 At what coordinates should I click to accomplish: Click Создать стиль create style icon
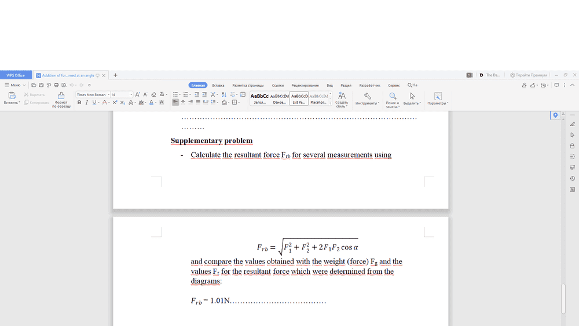[x=342, y=100]
